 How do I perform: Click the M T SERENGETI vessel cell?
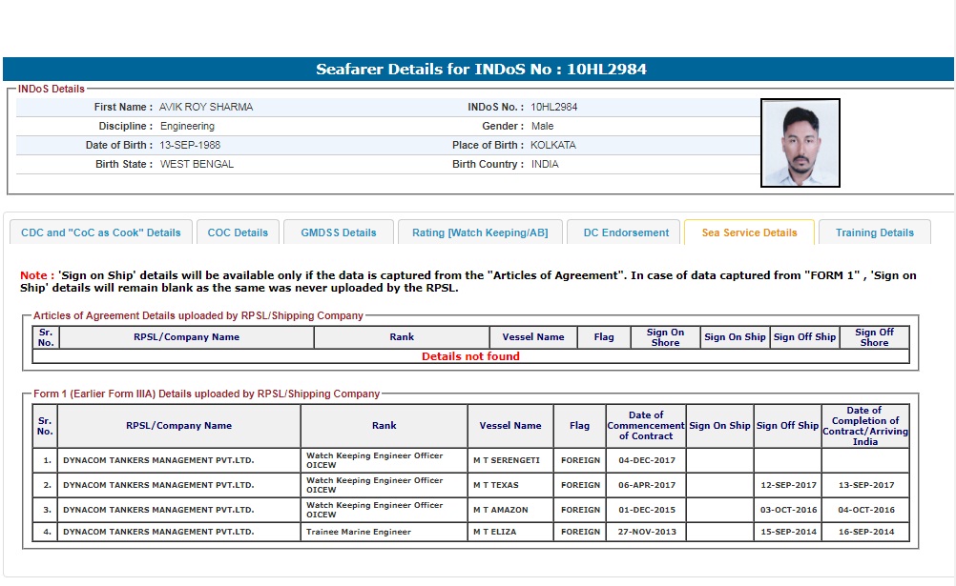coord(506,460)
